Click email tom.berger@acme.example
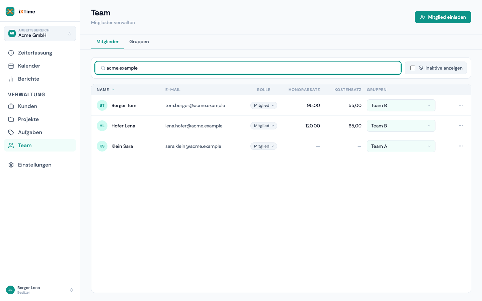 click(195, 105)
